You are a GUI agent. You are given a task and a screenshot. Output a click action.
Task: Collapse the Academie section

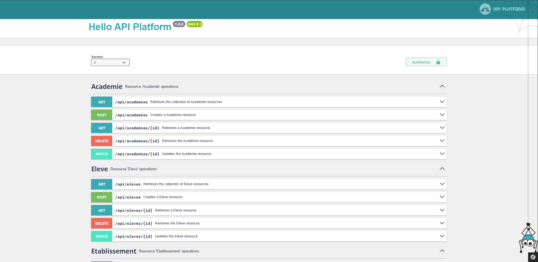[x=442, y=86]
